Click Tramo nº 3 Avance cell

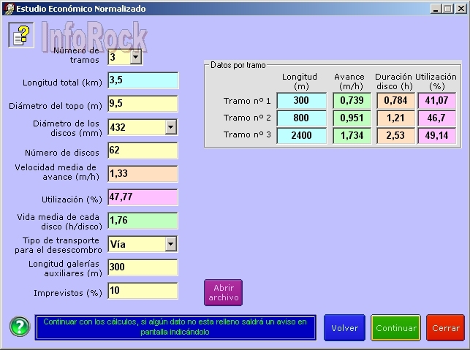click(x=353, y=135)
